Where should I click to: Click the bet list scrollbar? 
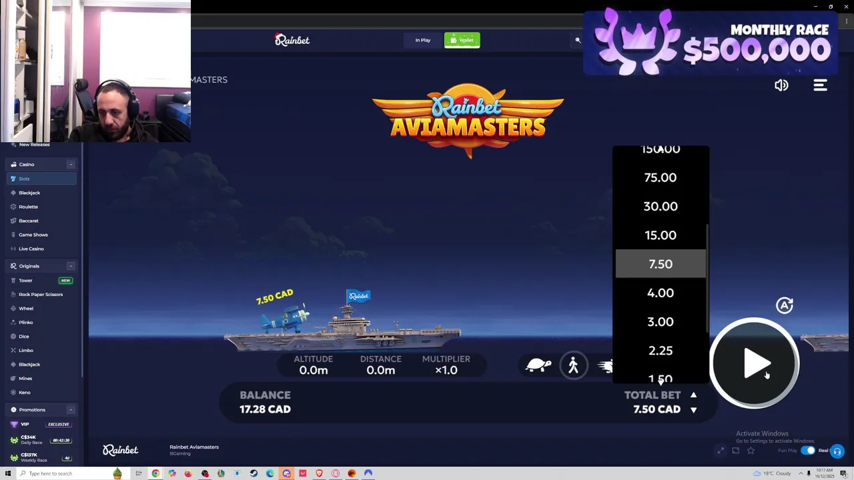click(x=707, y=277)
